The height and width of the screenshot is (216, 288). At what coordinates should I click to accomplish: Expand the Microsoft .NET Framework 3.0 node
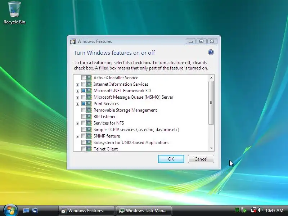[77, 91]
